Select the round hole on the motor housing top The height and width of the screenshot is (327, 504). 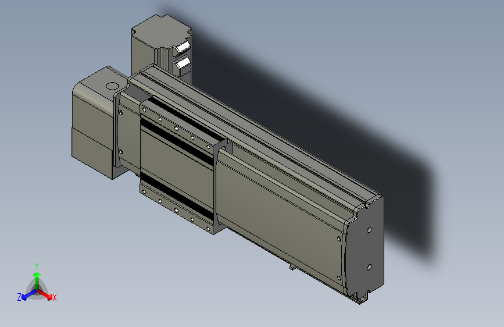click(112, 86)
